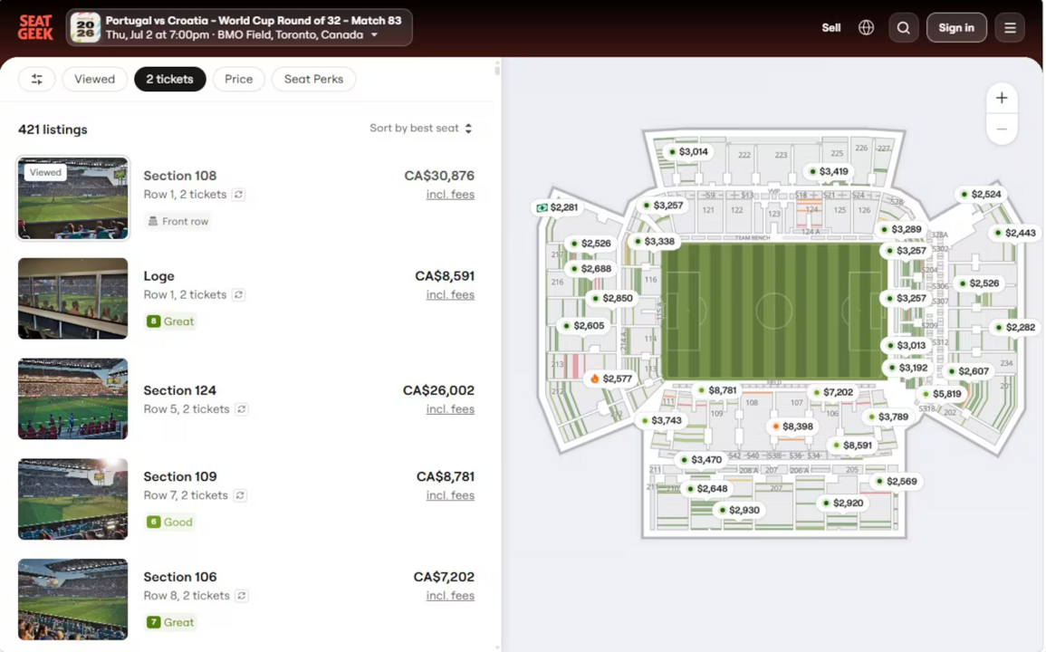Click refresh icon beside Section 108 tickets
Screen dimensions: 1046x652
(239, 195)
